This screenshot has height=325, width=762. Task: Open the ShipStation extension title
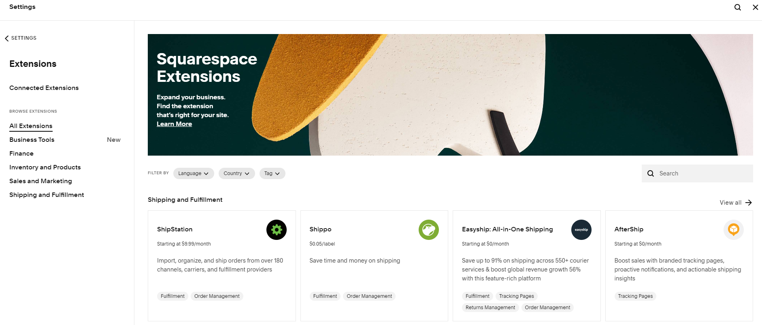tap(175, 229)
